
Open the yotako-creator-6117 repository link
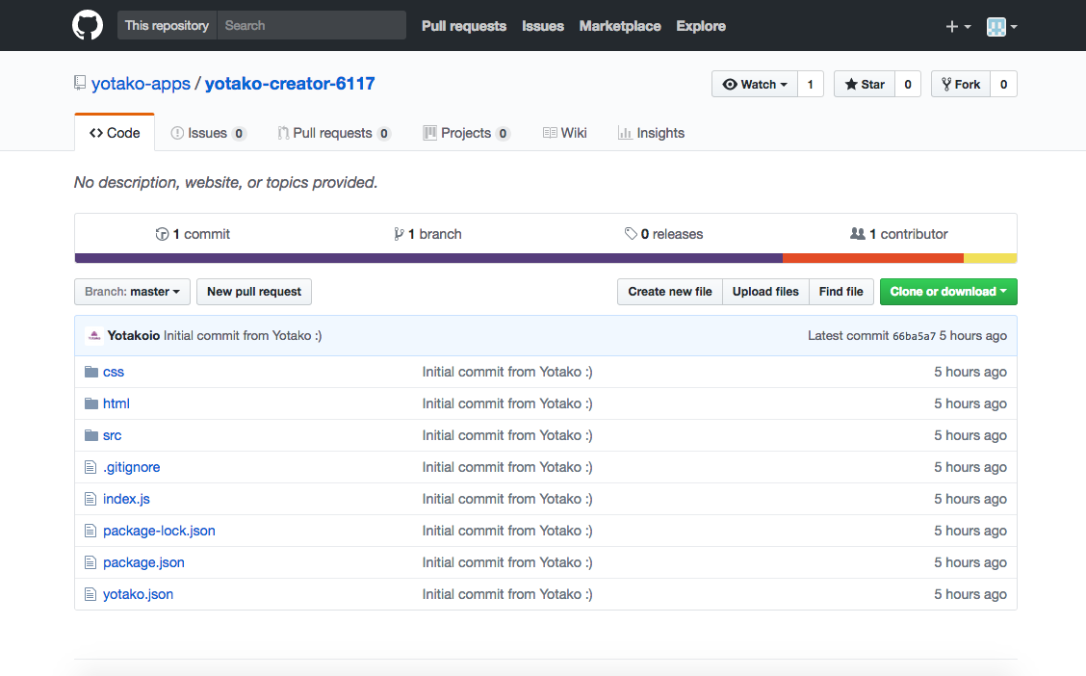pyautogui.click(x=290, y=83)
